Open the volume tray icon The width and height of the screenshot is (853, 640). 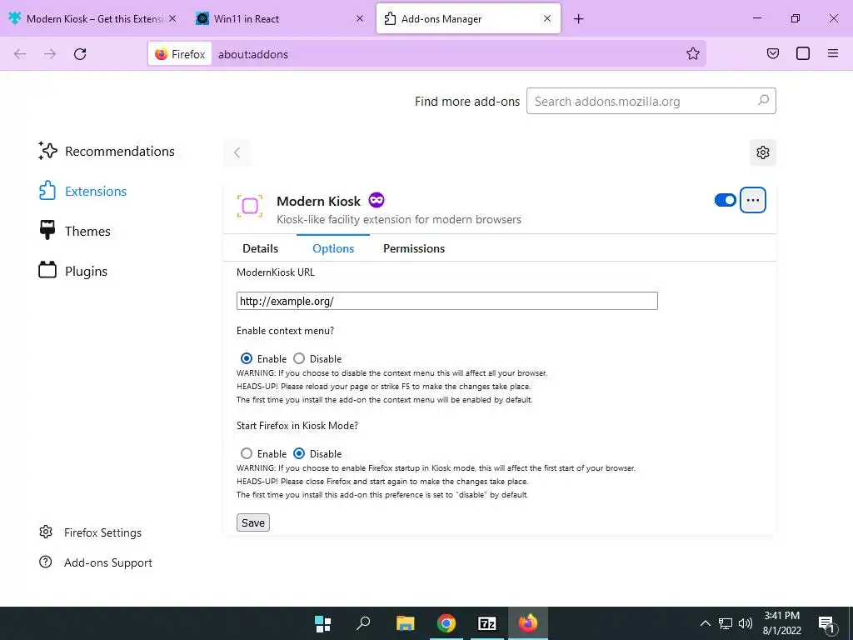click(746, 623)
